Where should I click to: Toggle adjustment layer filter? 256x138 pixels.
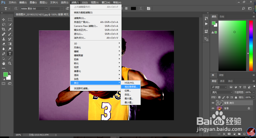[236, 87]
